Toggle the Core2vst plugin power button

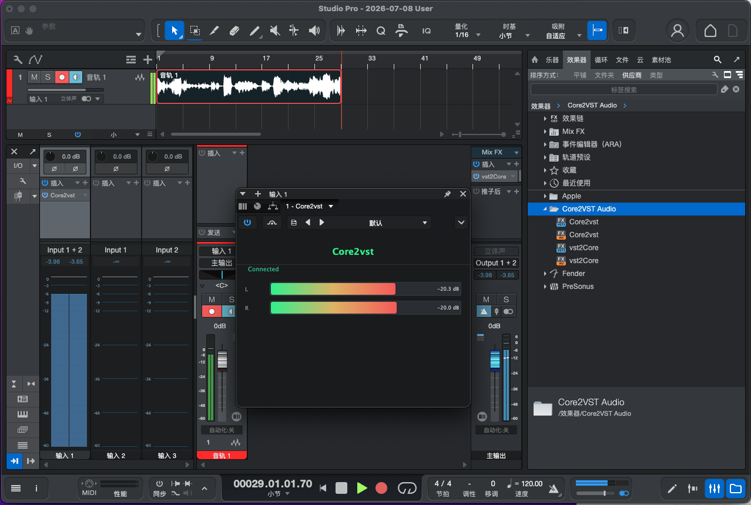(247, 223)
